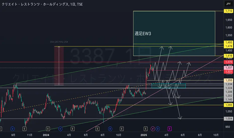Click the pink 1,337 current price label
The height and width of the screenshot is (138, 234).
229,68
